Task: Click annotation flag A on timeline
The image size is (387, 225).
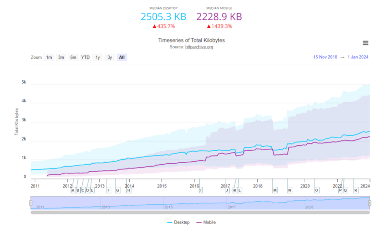Action: point(73,190)
